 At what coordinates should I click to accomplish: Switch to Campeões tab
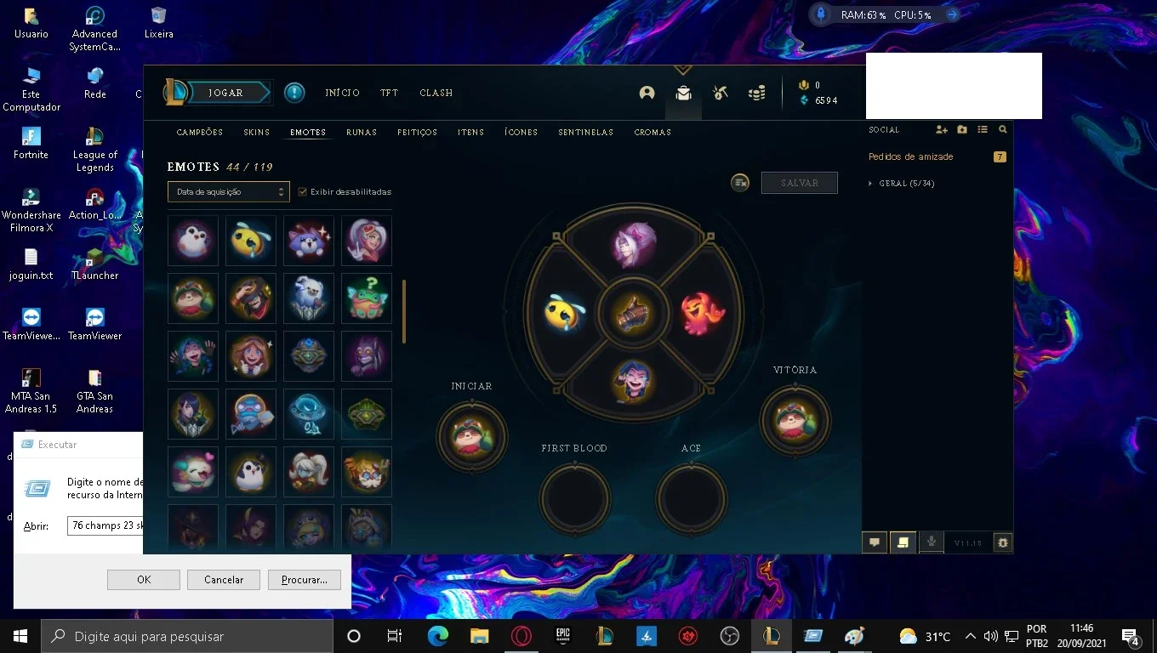coord(200,133)
